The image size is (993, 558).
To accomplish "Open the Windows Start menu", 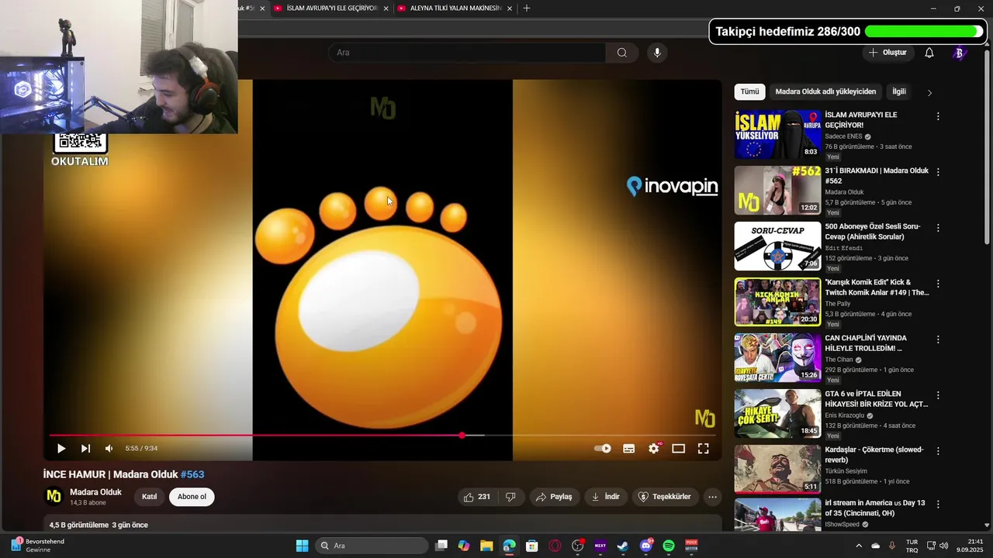I will [x=302, y=546].
